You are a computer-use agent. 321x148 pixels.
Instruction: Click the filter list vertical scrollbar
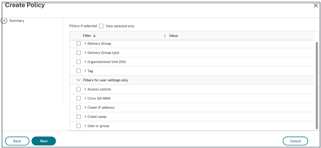pyautogui.click(x=317, y=85)
